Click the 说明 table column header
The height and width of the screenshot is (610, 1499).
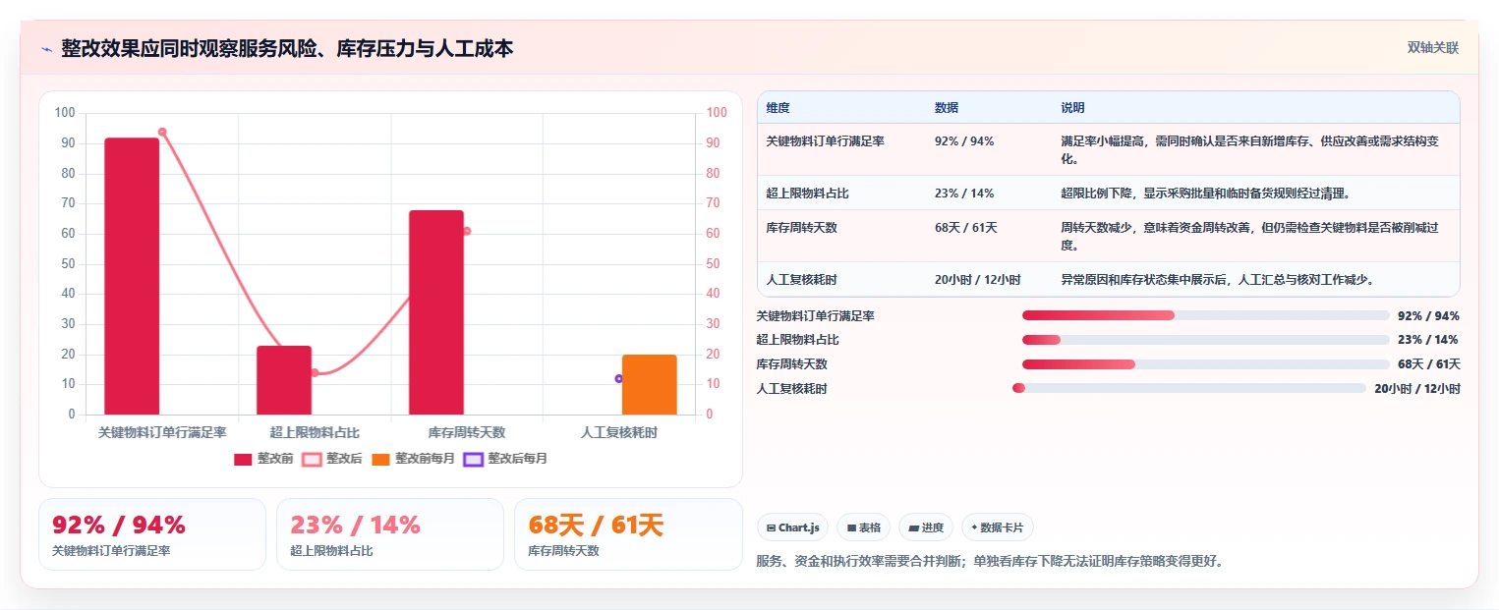(1072, 108)
